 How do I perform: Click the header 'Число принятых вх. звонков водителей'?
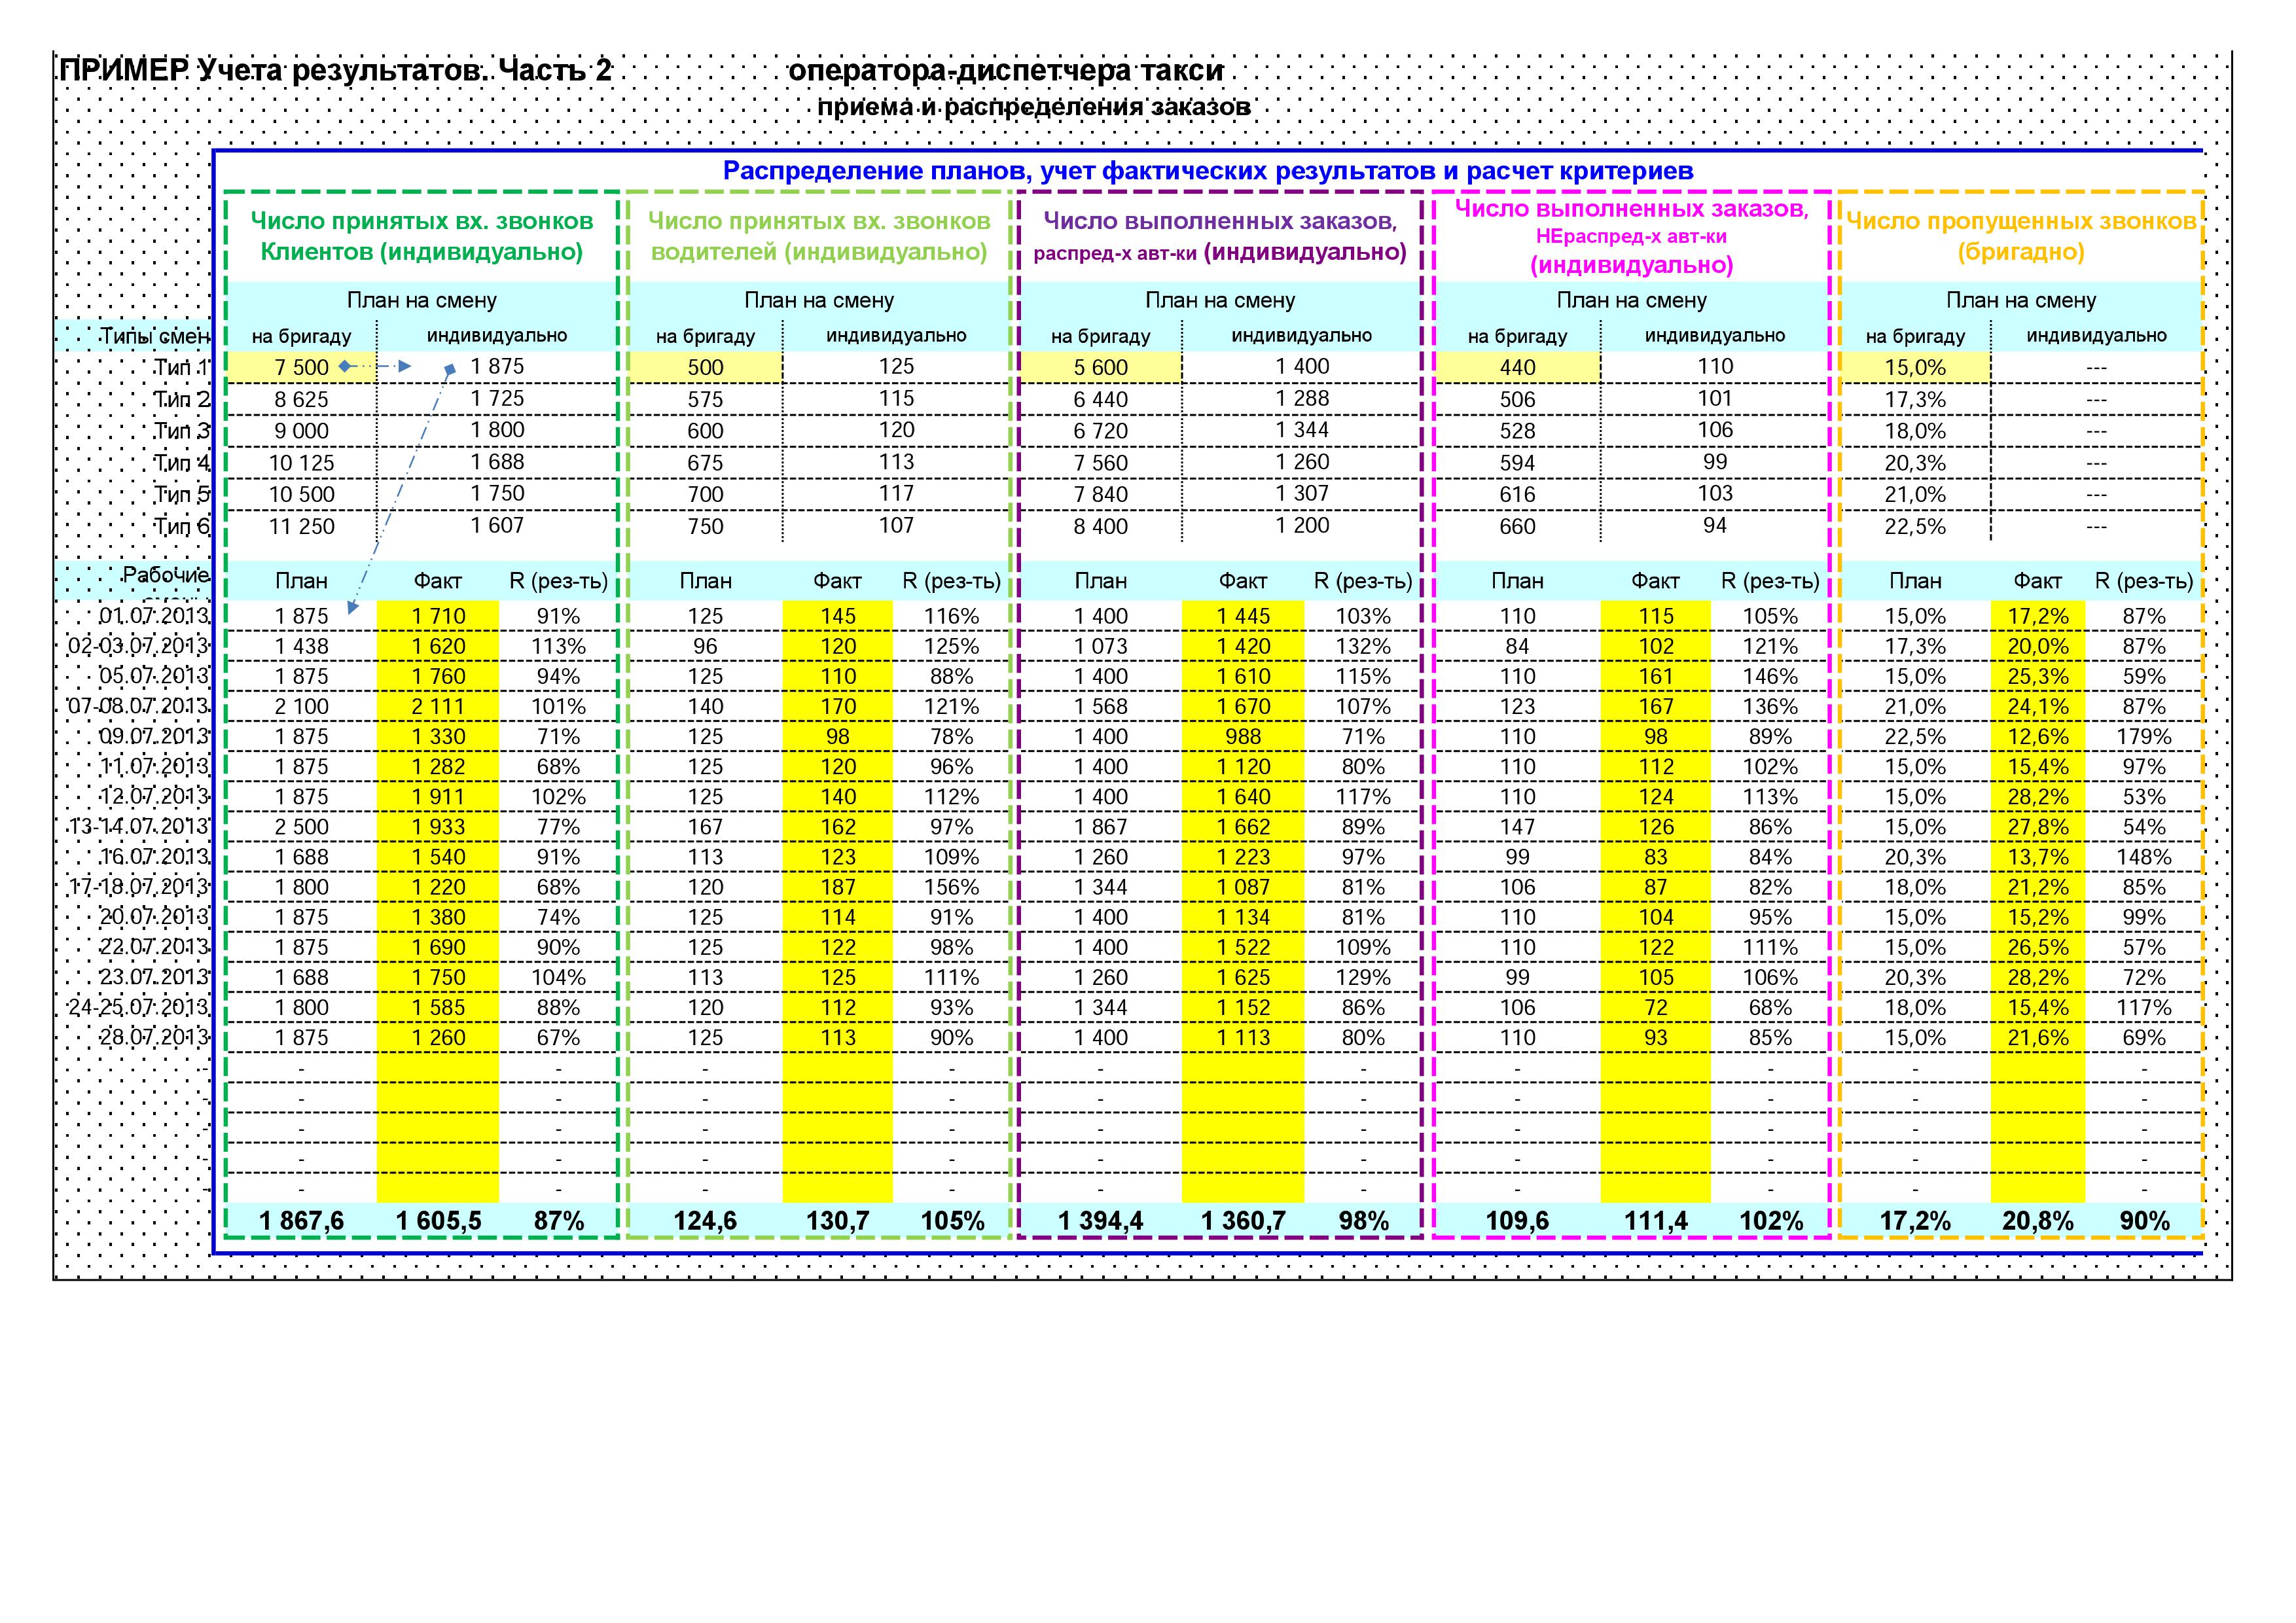coord(819,236)
